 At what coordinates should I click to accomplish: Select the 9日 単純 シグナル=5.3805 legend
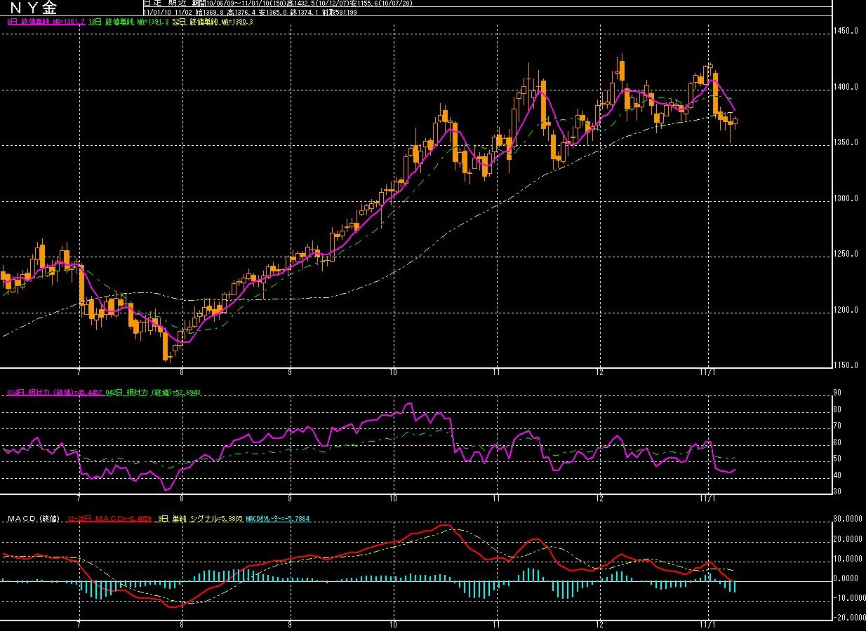pyautogui.click(x=200, y=519)
